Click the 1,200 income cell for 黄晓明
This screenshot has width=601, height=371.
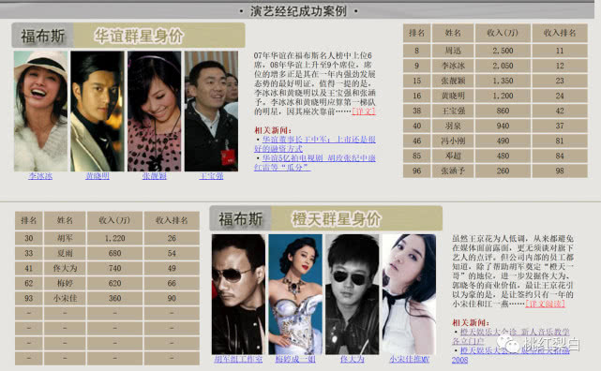[x=503, y=96]
